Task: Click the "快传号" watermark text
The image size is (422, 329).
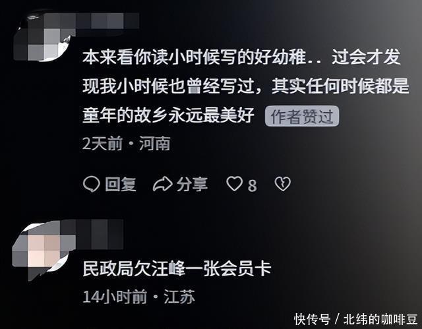Action: [x=312, y=319]
